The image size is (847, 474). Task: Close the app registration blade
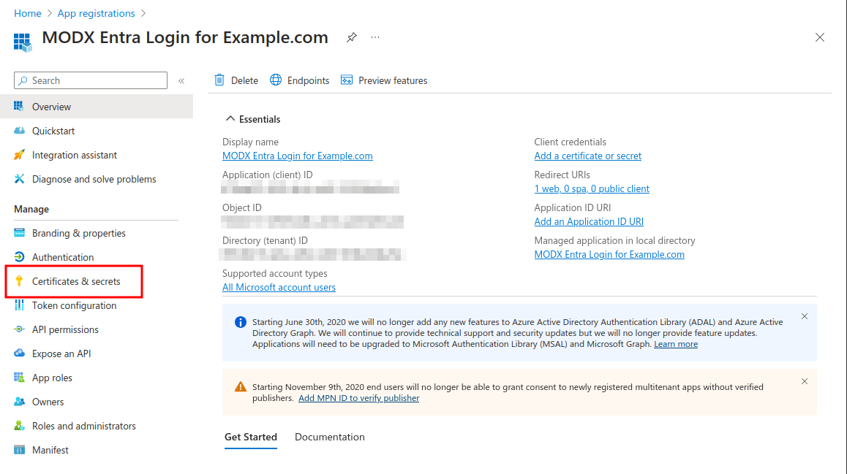coord(820,37)
